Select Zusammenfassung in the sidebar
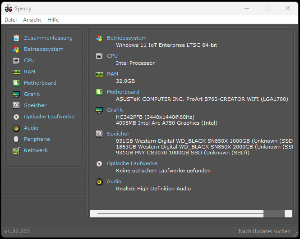Screen dimensions: 300x239 [48, 38]
